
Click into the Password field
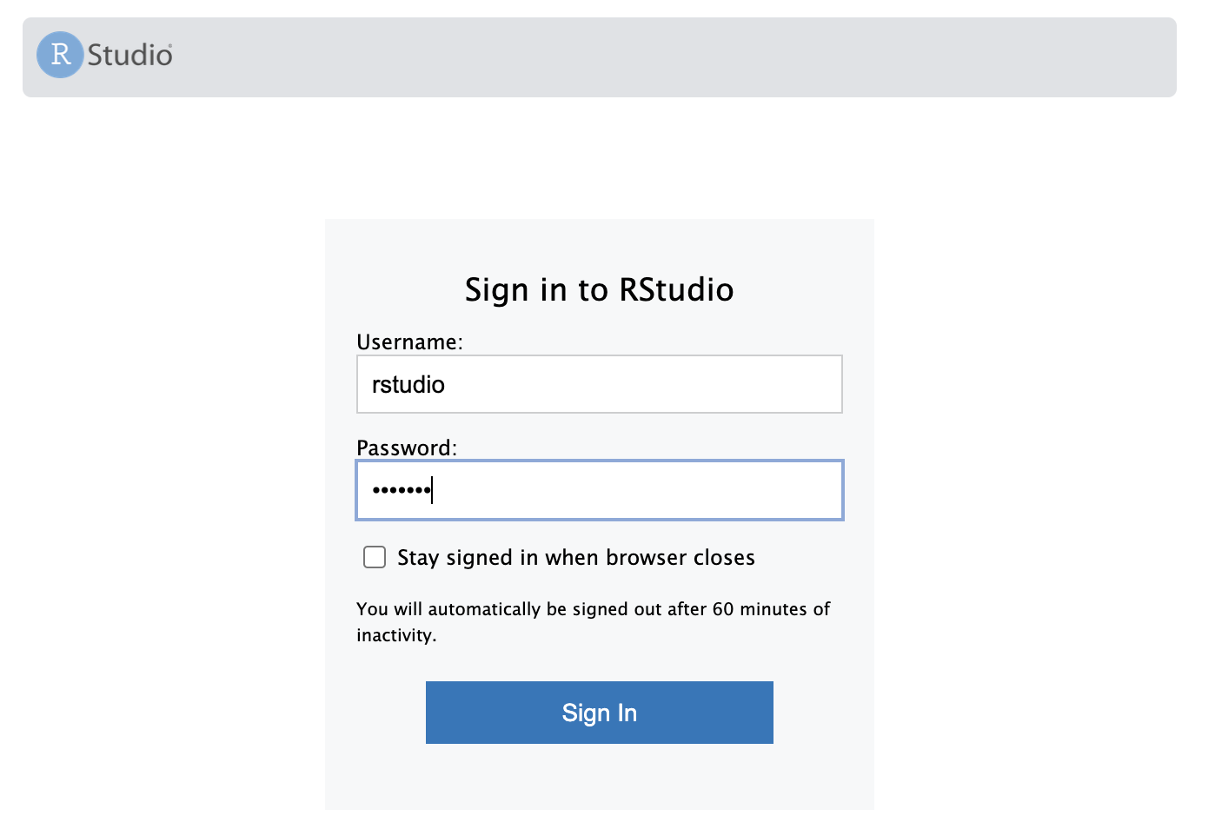click(599, 490)
